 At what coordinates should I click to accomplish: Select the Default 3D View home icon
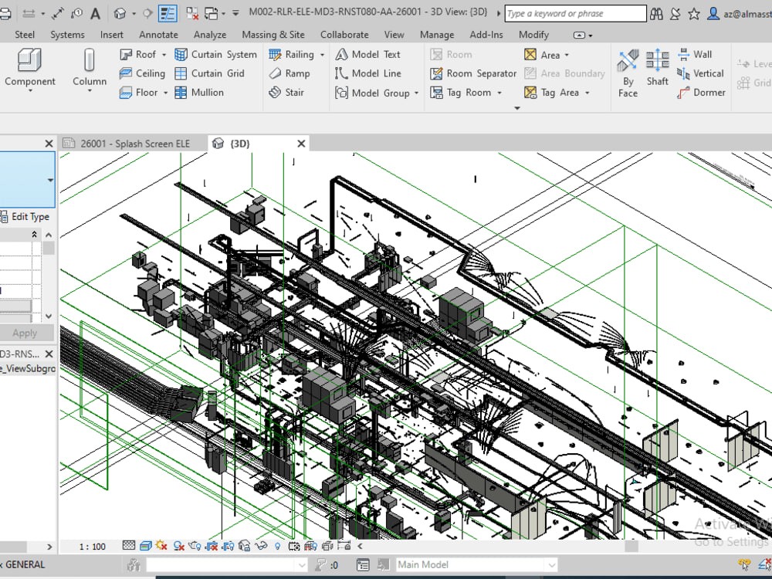pyautogui.click(x=120, y=13)
